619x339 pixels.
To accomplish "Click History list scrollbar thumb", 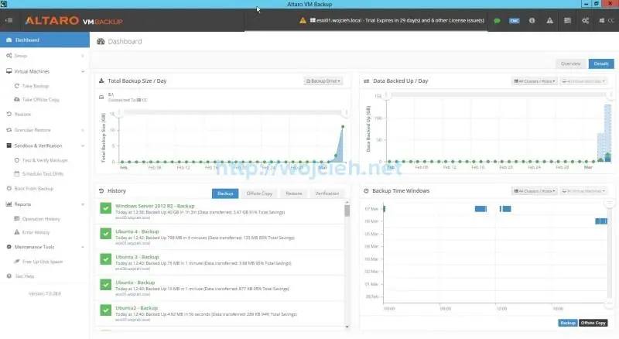I will pyautogui.click(x=347, y=211).
